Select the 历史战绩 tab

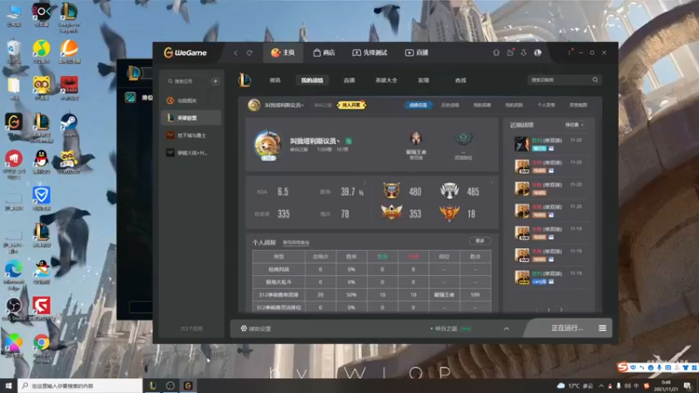450,105
